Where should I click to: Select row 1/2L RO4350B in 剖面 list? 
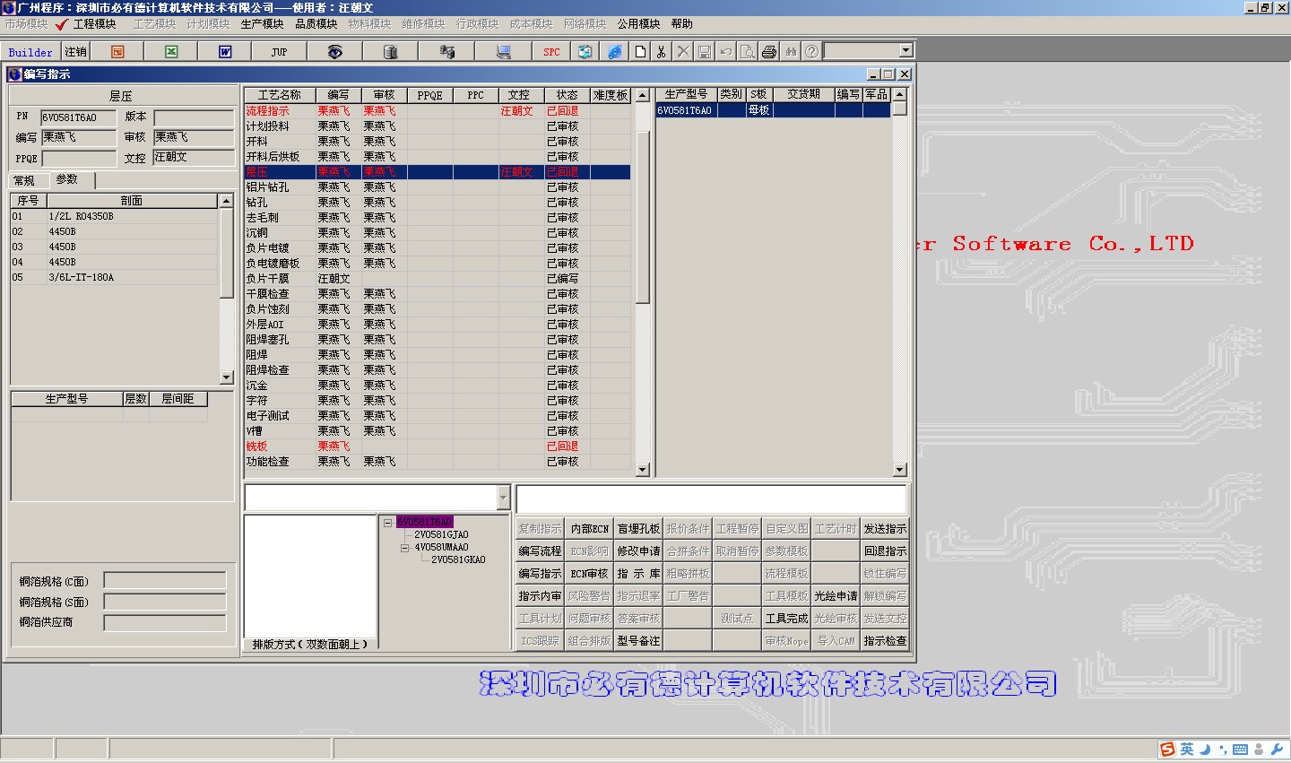[115, 217]
